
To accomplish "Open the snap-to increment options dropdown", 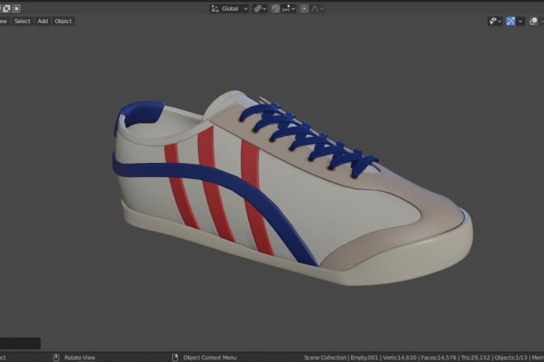I will click(x=288, y=9).
